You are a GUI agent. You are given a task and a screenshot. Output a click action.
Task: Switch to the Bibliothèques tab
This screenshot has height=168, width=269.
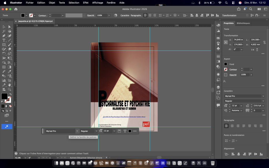[243, 23]
